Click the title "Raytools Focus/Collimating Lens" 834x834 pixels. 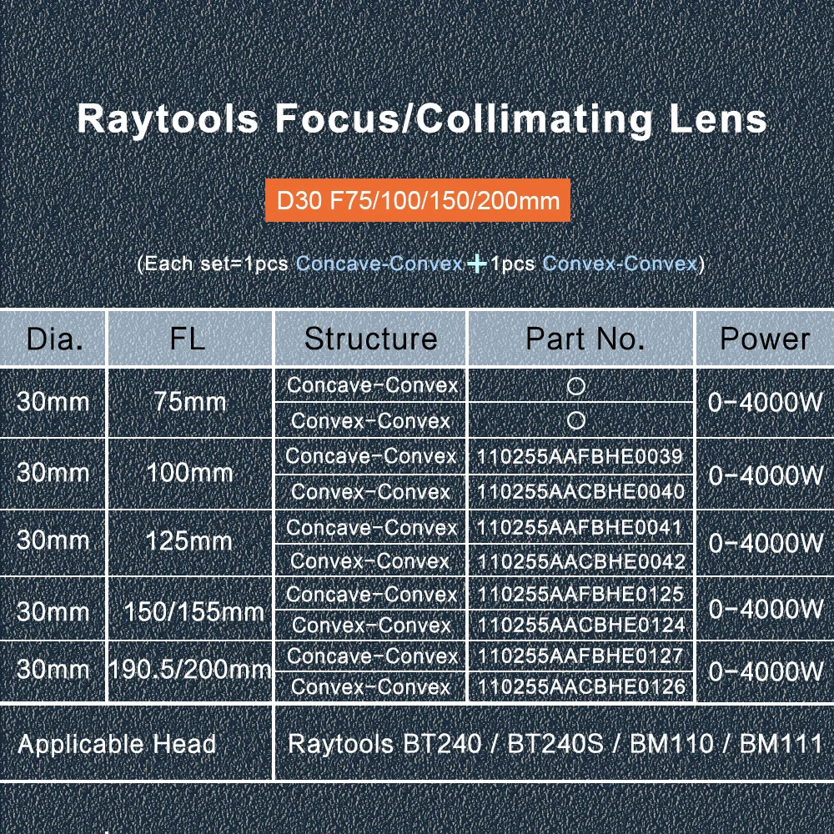(422, 118)
